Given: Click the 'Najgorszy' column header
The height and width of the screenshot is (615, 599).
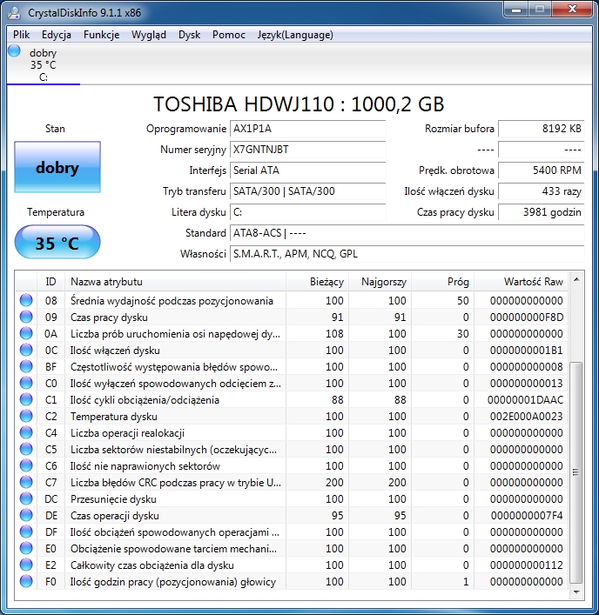Looking at the screenshot, I should pos(380,282).
